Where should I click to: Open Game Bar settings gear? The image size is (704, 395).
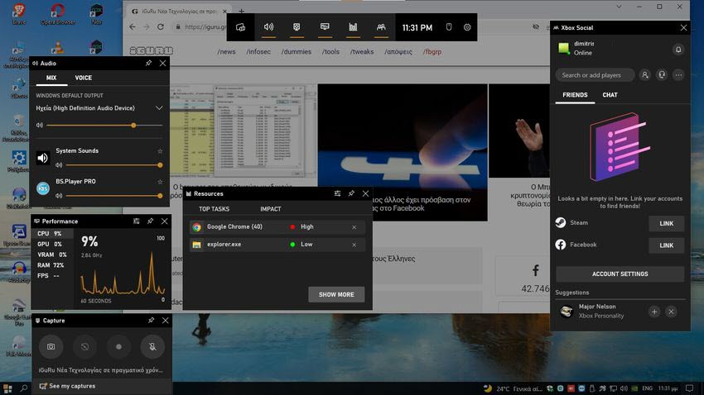[x=467, y=27]
